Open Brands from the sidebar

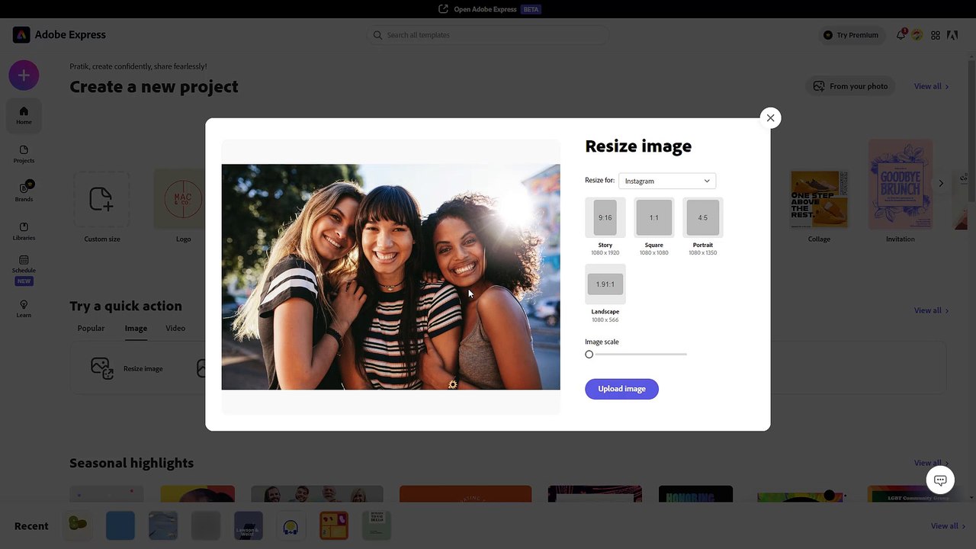[x=24, y=191]
